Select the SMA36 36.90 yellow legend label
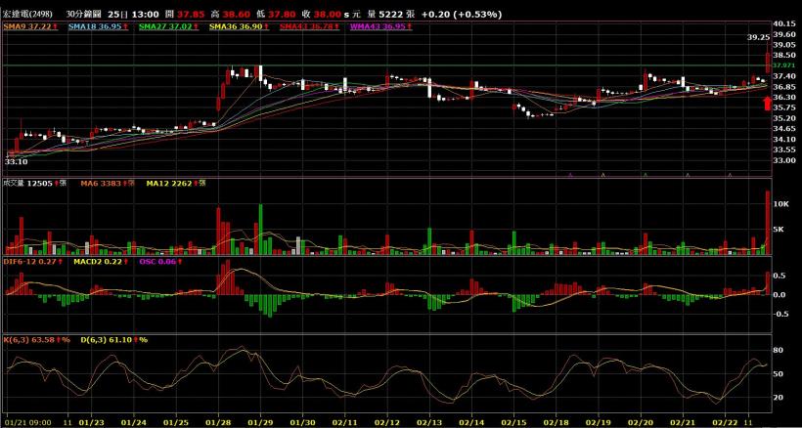Image resolution: width=802 pixels, height=428 pixels. click(x=231, y=25)
